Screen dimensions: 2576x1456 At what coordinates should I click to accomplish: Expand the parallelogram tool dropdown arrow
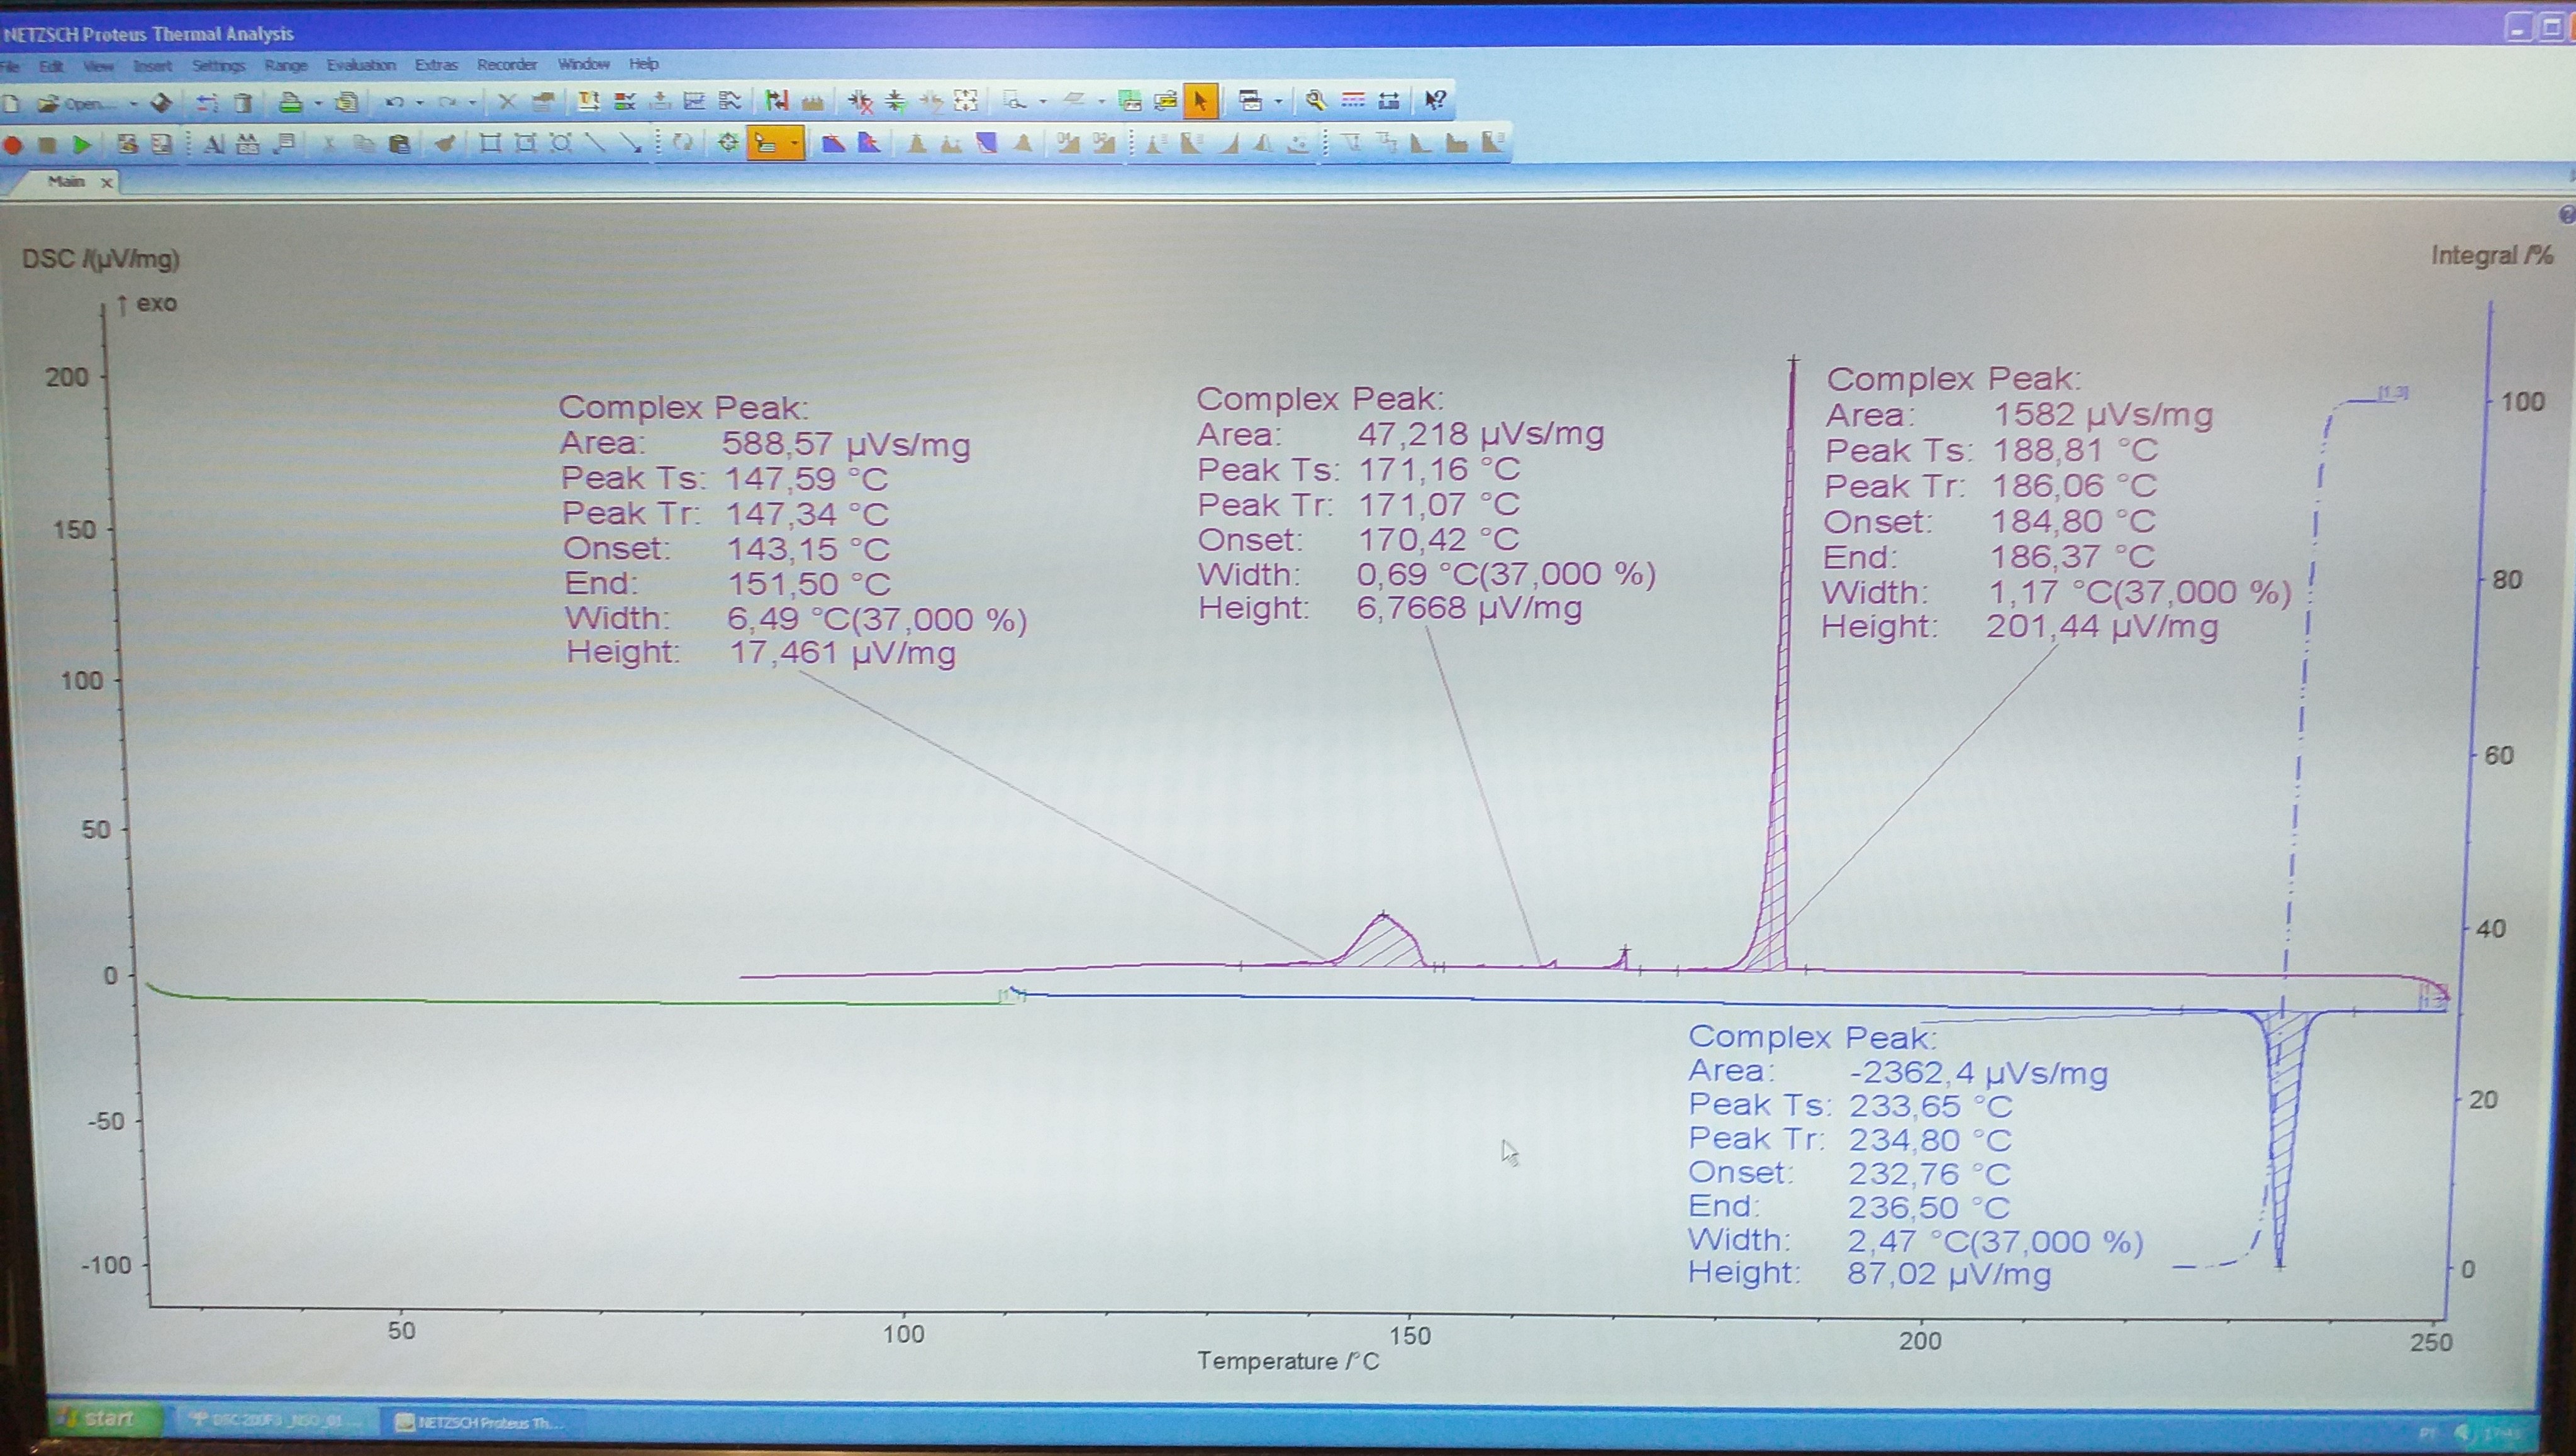(x=1102, y=101)
